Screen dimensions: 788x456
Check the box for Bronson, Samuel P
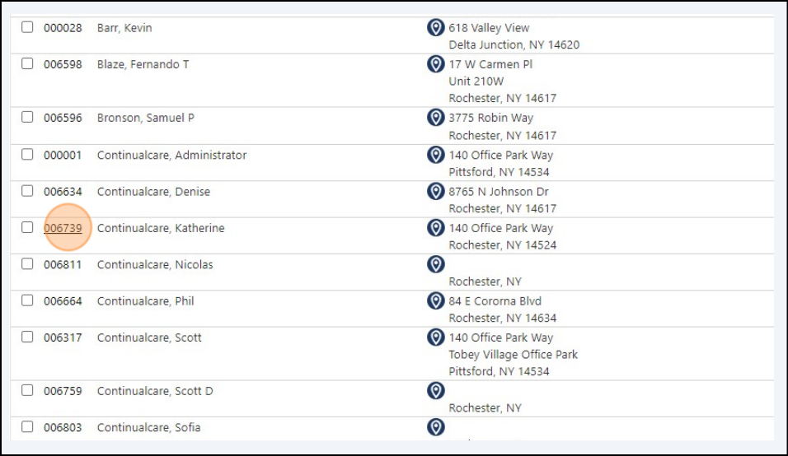(x=27, y=117)
